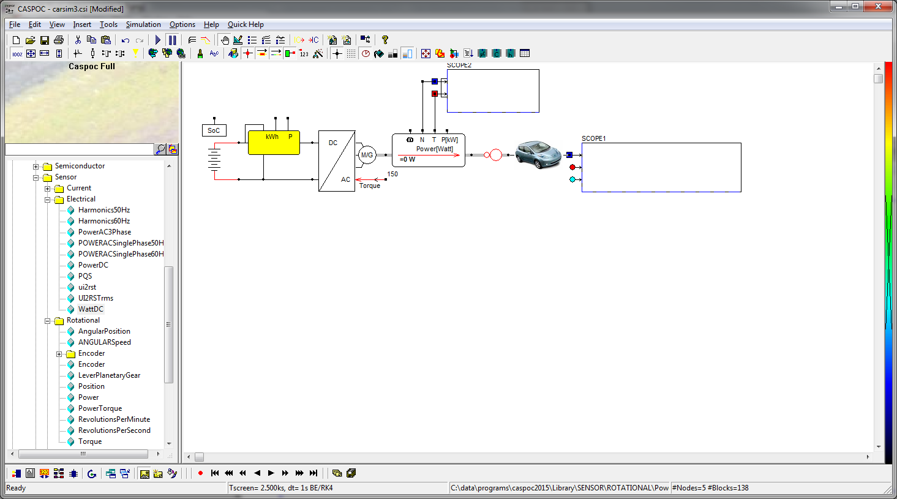Open the Abc text label tool
This screenshot has width=897, height=499.
pos(214,54)
